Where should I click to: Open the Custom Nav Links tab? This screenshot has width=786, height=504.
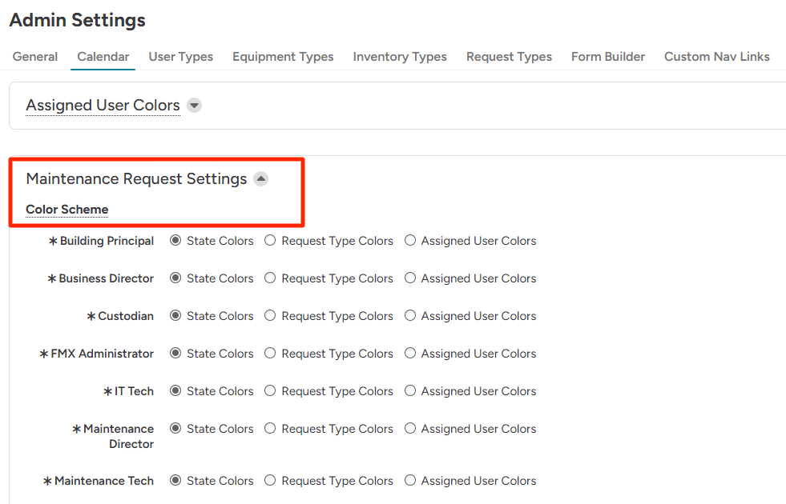[x=716, y=57]
